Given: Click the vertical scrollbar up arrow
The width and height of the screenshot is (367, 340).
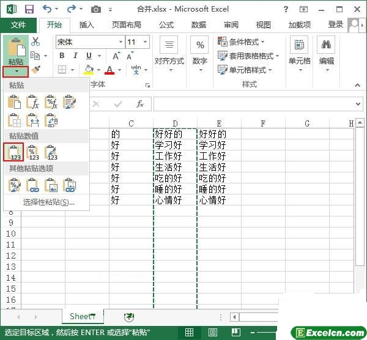Looking at the screenshot, I should (x=360, y=123).
